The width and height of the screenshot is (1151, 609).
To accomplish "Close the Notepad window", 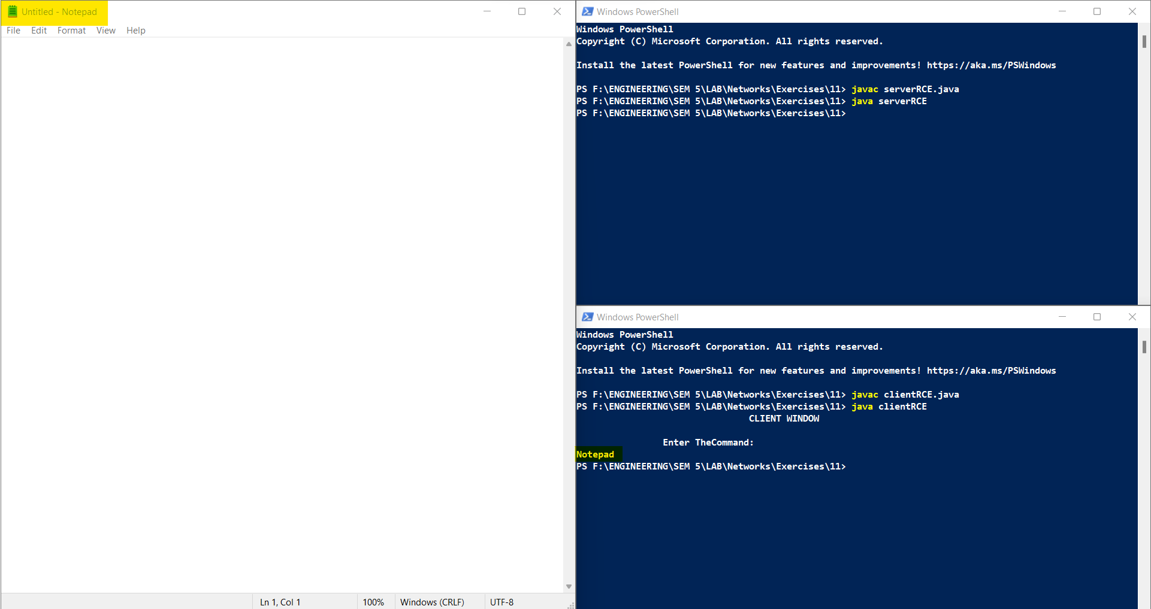I will pos(557,11).
